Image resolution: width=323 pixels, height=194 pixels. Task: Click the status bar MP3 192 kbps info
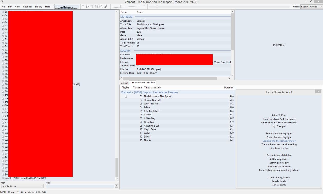click(x=23, y=192)
